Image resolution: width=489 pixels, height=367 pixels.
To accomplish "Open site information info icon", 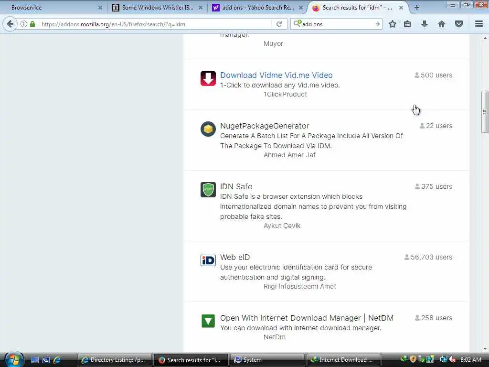I will 24,24.
